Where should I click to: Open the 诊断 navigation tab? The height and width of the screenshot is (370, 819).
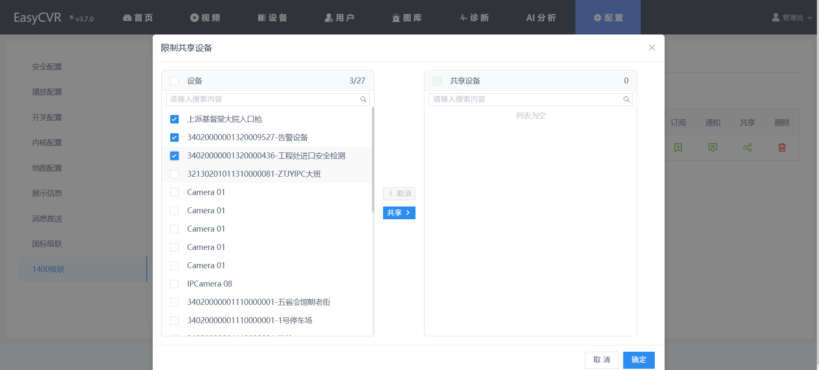point(474,17)
